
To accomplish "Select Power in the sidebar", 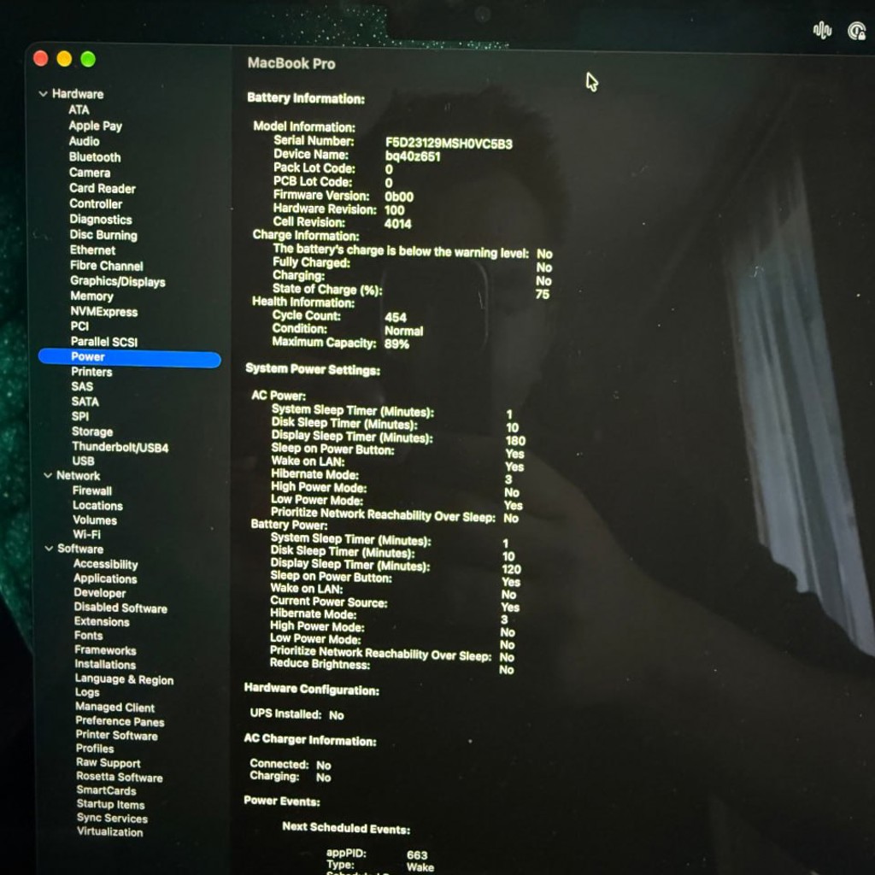I will point(130,357).
